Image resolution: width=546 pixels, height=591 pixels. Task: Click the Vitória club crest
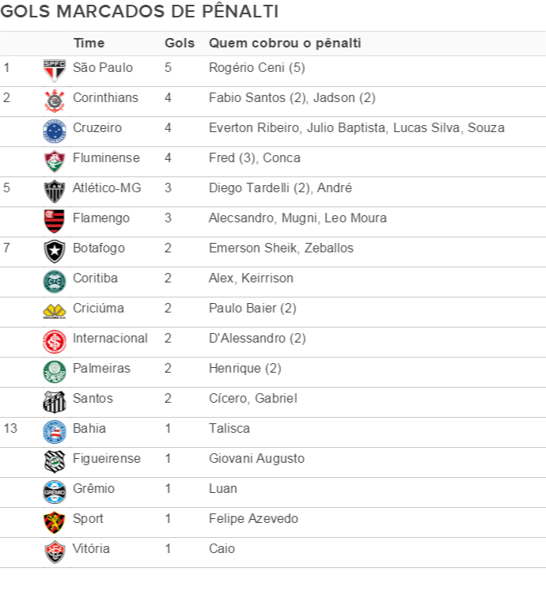click(55, 552)
